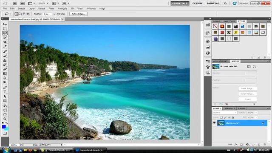Open the History panel icon in dock
Image resolution: width=272 pixels, height=153 pixels.
pyautogui.click(x=208, y=33)
